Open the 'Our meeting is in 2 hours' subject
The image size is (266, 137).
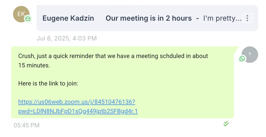pos(149,18)
